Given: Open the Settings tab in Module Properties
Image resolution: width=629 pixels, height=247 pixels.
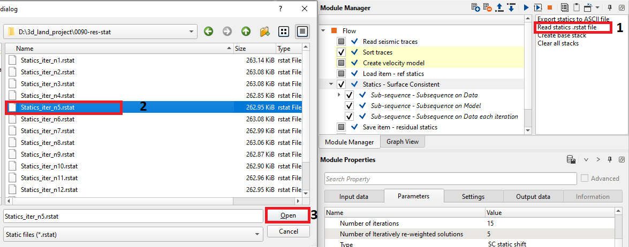Looking at the screenshot, I should click(473, 197).
